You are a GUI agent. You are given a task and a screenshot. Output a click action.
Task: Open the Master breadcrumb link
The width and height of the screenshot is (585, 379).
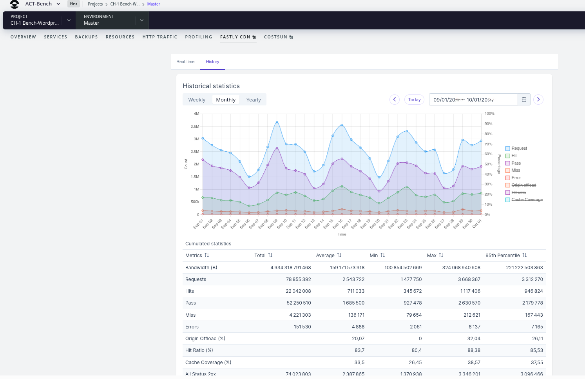click(154, 4)
